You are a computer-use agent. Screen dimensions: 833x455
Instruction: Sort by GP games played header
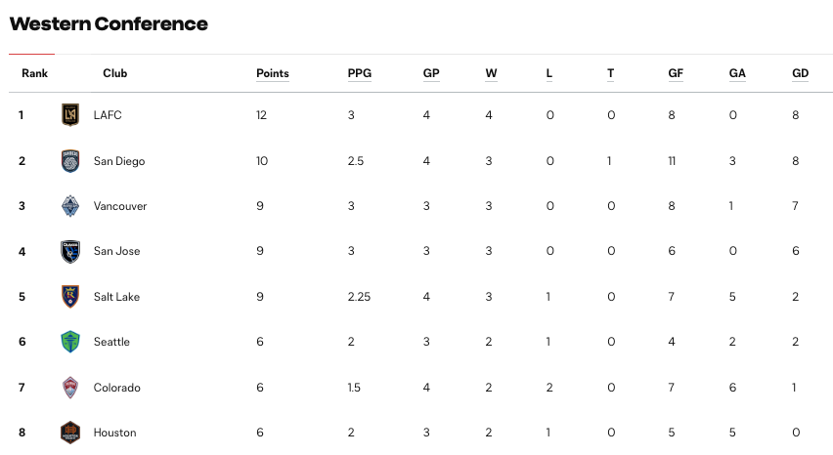(x=430, y=73)
